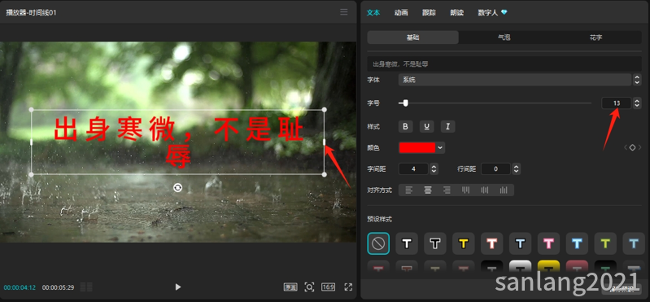Click the current timecode 00:00:04:12
The width and height of the screenshot is (650, 302).
tap(20, 287)
